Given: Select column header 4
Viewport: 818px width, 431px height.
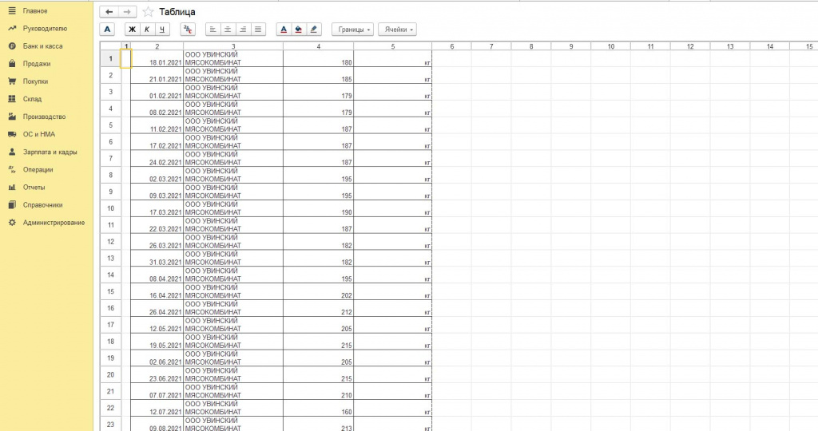Looking at the screenshot, I should [x=318, y=46].
